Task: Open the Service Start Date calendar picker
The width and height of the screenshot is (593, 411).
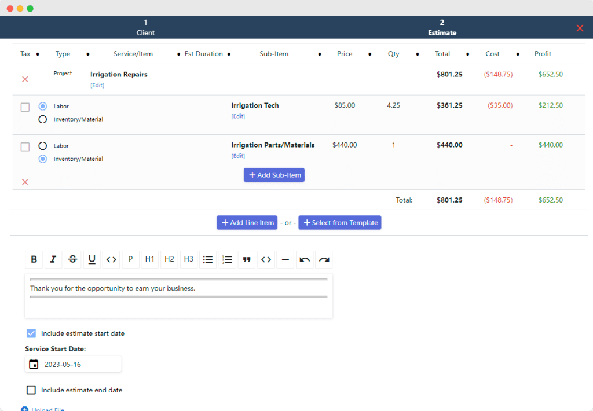Action: pos(33,364)
